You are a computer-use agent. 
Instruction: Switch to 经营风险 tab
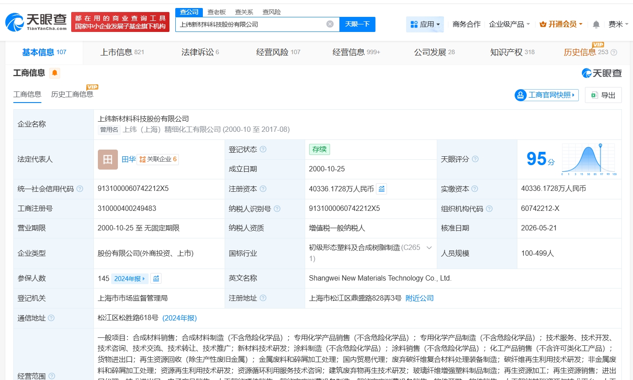pos(278,52)
